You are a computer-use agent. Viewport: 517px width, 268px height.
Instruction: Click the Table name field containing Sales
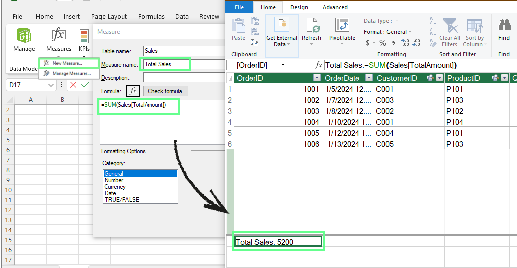tap(184, 51)
